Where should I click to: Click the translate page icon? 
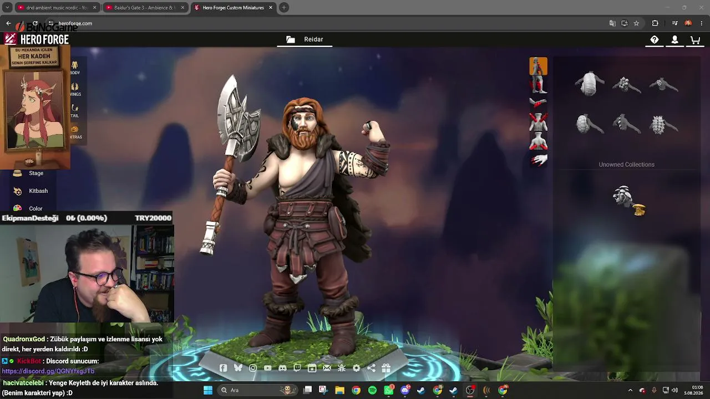point(612,23)
